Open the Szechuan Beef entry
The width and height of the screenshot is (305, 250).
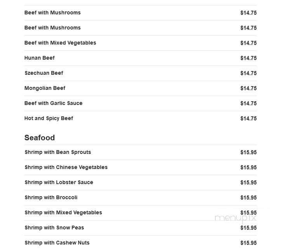click(44, 73)
